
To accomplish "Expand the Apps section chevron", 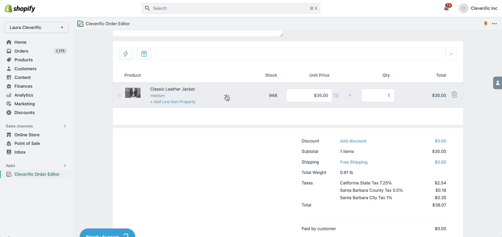I will pyautogui.click(x=65, y=165).
